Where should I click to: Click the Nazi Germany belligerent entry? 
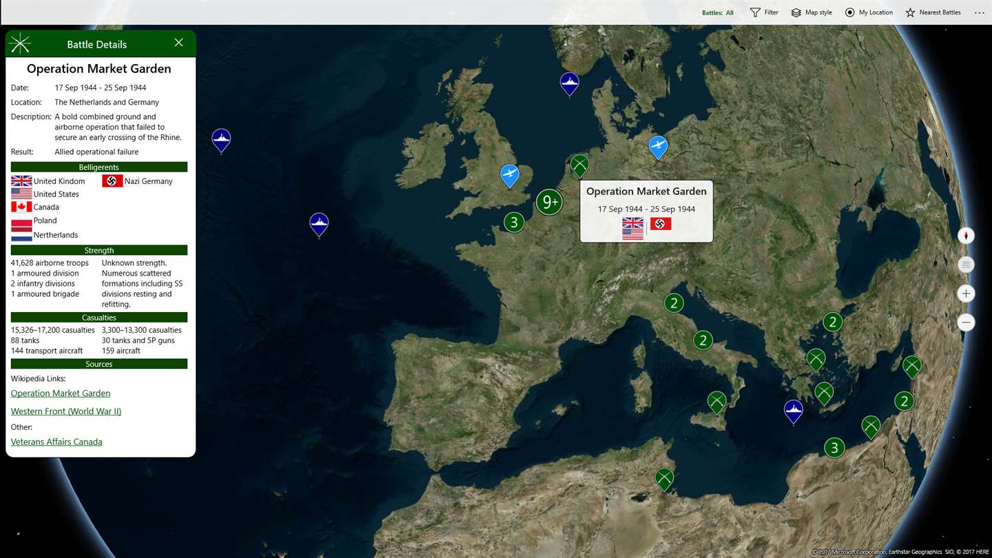[138, 181]
